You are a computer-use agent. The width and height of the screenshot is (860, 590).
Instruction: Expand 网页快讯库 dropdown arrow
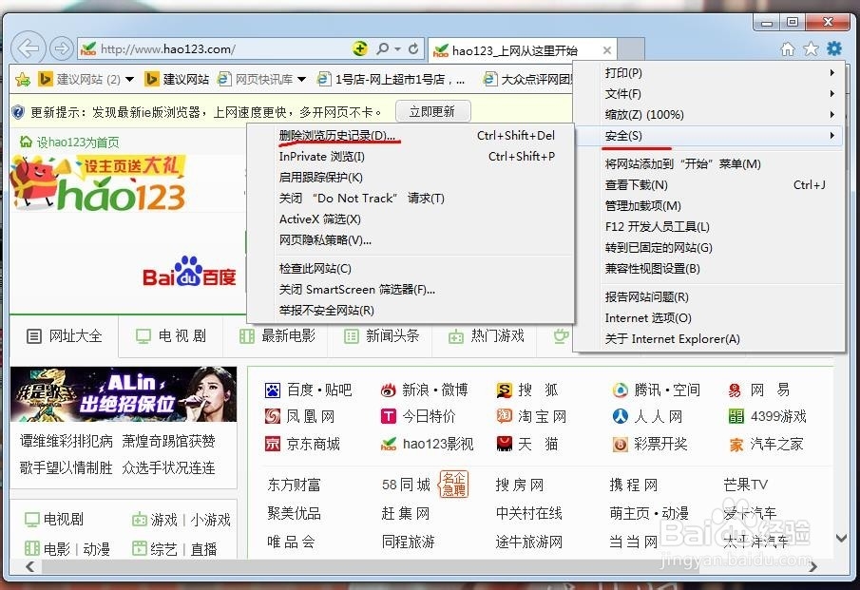[301, 80]
